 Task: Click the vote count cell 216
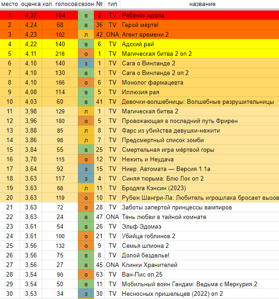(60, 53)
